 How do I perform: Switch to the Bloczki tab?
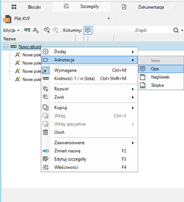(x=27, y=7)
